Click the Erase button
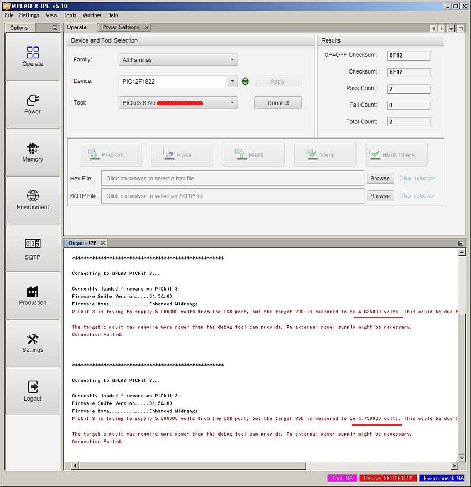 tap(182, 154)
